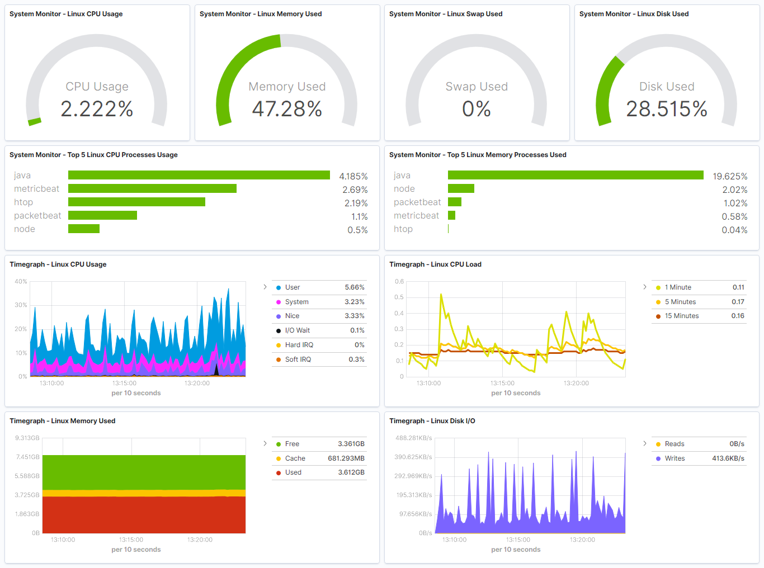Collapse the CPU Usage legend chevron
The width and height of the screenshot is (764, 568).
coord(265,287)
